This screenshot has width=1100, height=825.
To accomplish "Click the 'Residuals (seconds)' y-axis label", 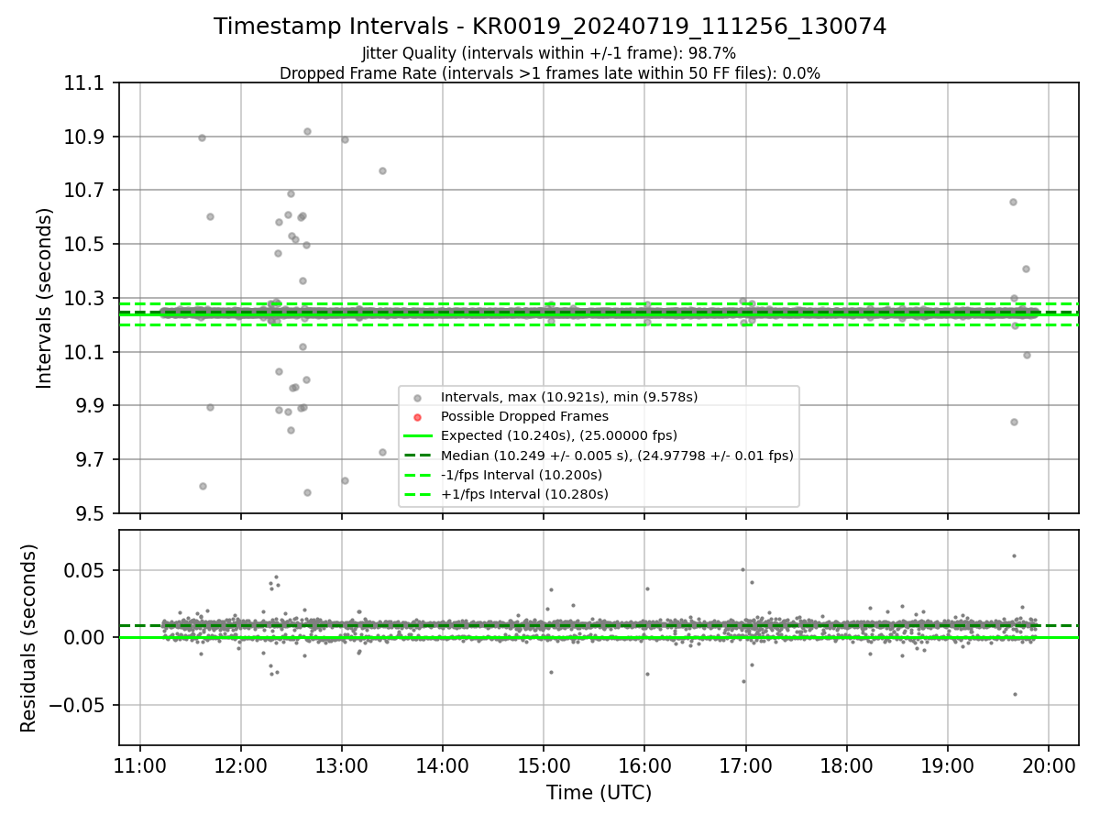I will 29,638.
